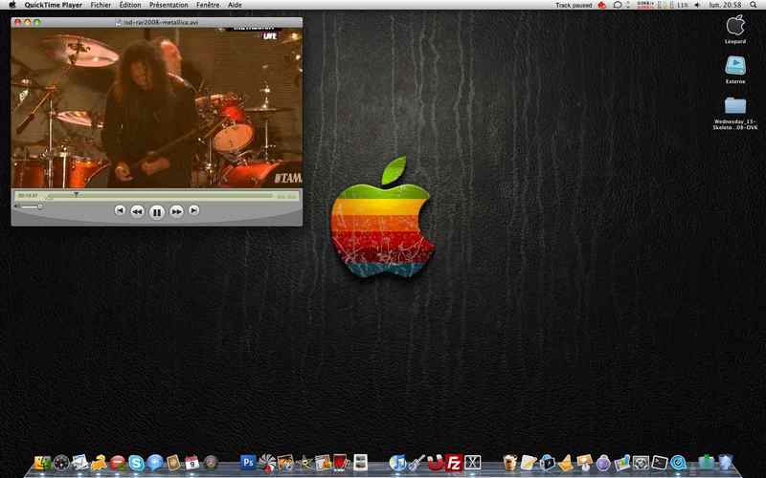The height and width of the screenshot is (478, 766).
Task: Open the Trash in the Dock
Action: (x=726, y=463)
